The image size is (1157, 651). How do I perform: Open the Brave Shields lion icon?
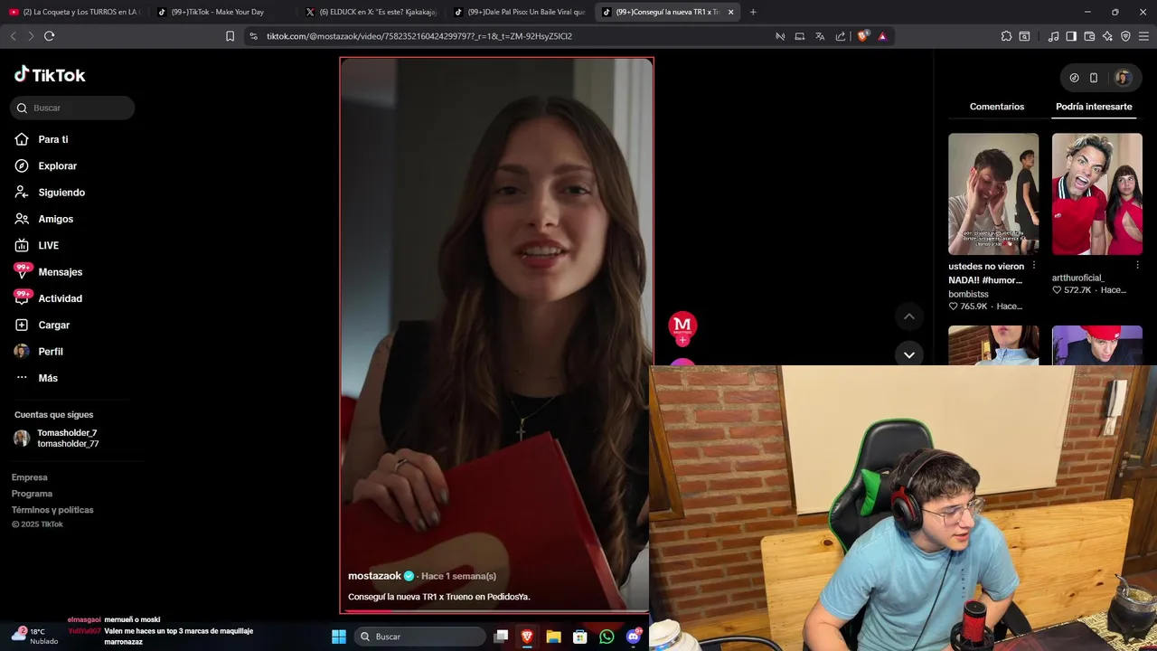tap(863, 36)
